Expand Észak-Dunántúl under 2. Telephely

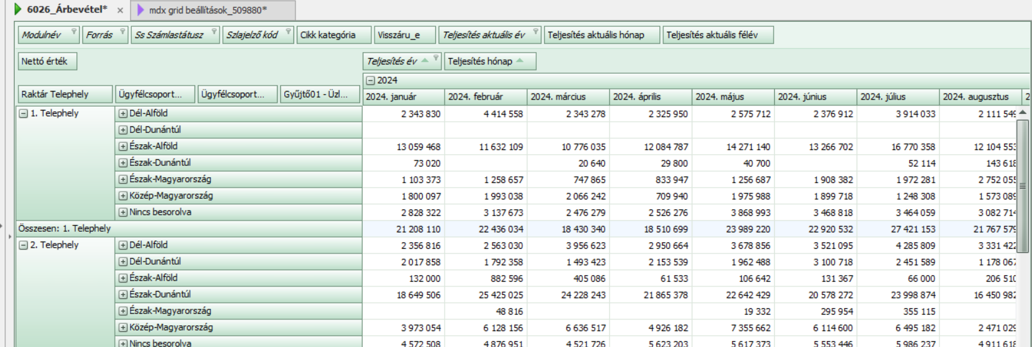pos(123,294)
